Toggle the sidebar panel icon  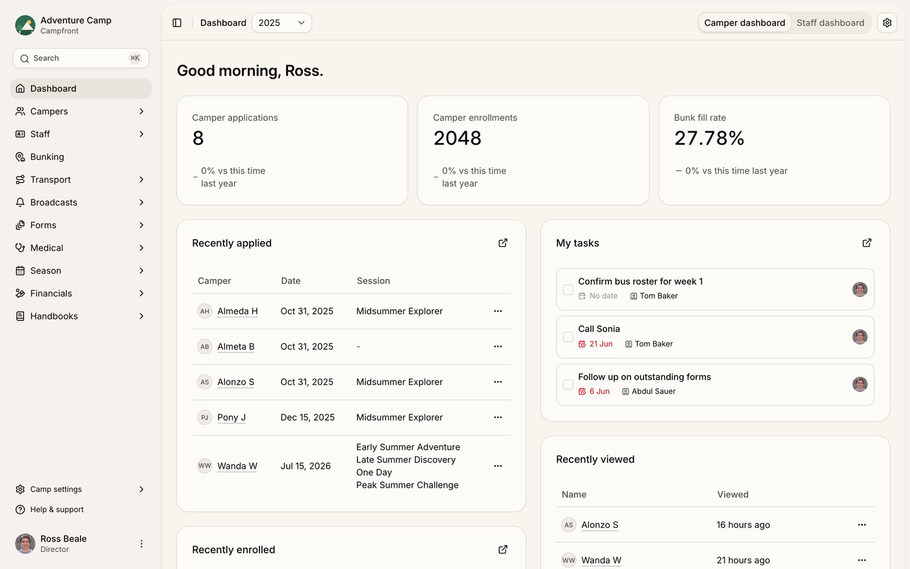pyautogui.click(x=177, y=23)
